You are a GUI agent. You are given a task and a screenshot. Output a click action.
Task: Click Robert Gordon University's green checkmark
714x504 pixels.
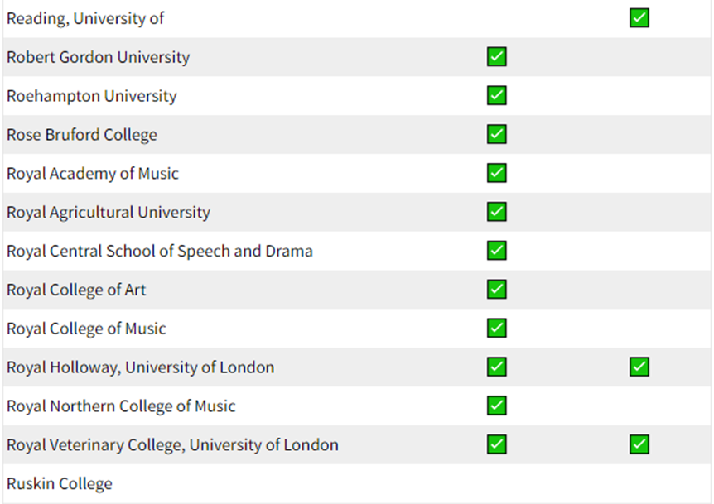click(x=497, y=57)
